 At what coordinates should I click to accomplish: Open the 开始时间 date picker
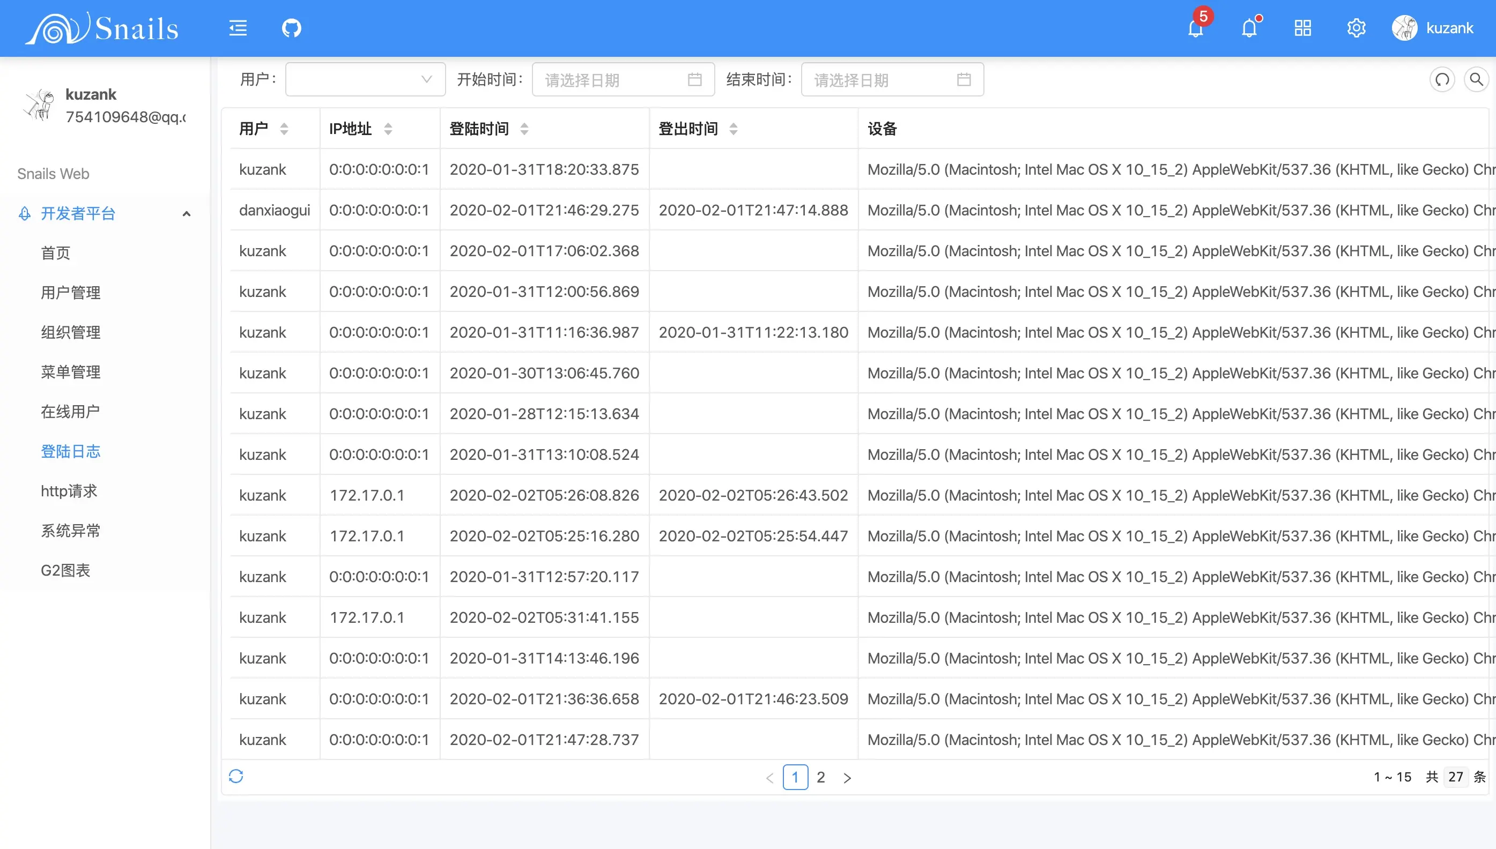(x=623, y=79)
